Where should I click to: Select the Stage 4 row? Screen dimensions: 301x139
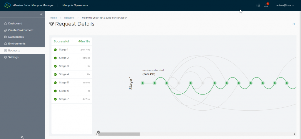click(72, 74)
